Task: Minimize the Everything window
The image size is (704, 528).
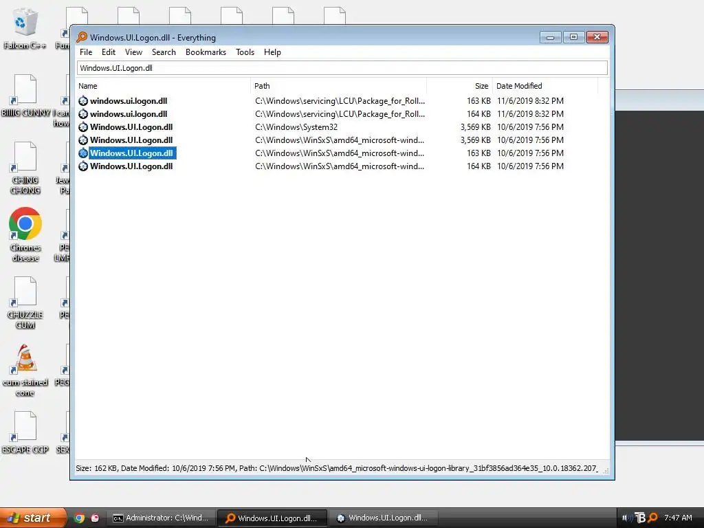Action: [551, 37]
